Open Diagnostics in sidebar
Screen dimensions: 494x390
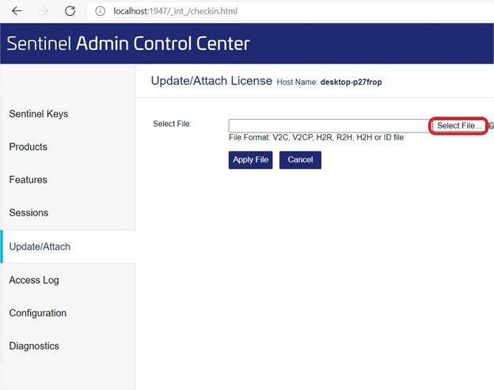[x=34, y=346]
